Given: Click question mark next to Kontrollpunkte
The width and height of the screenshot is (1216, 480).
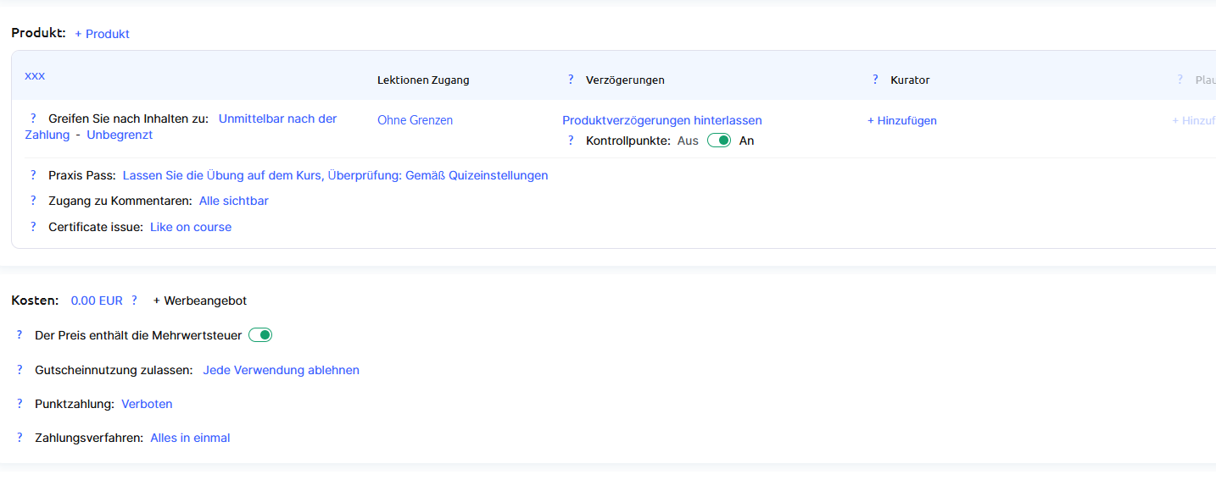Looking at the screenshot, I should click(571, 141).
